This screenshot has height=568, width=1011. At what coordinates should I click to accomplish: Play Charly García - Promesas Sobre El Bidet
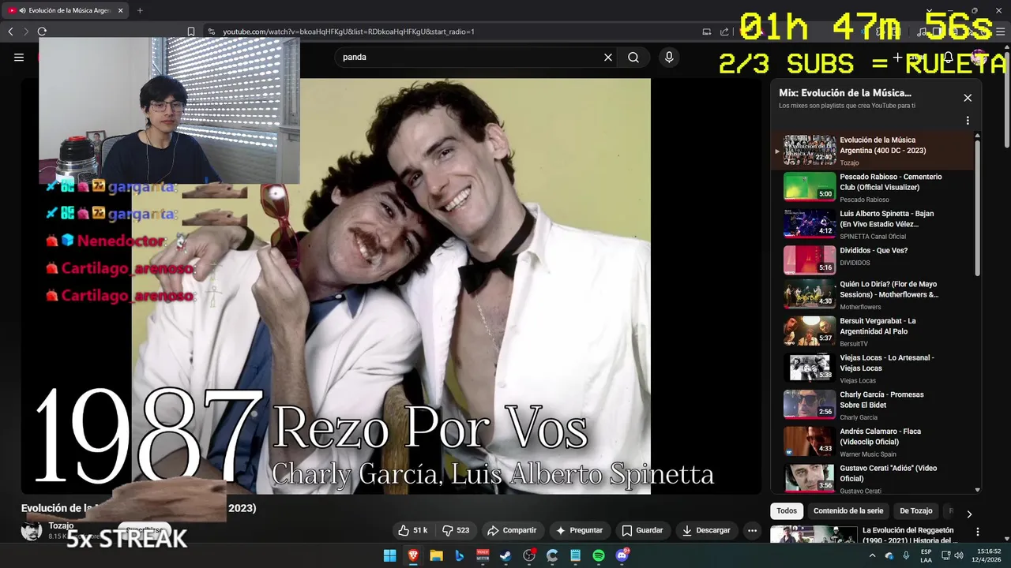[x=873, y=405]
